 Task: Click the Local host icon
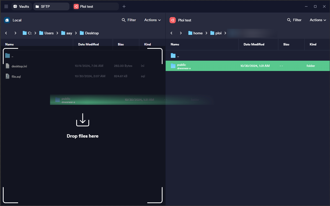[7, 20]
